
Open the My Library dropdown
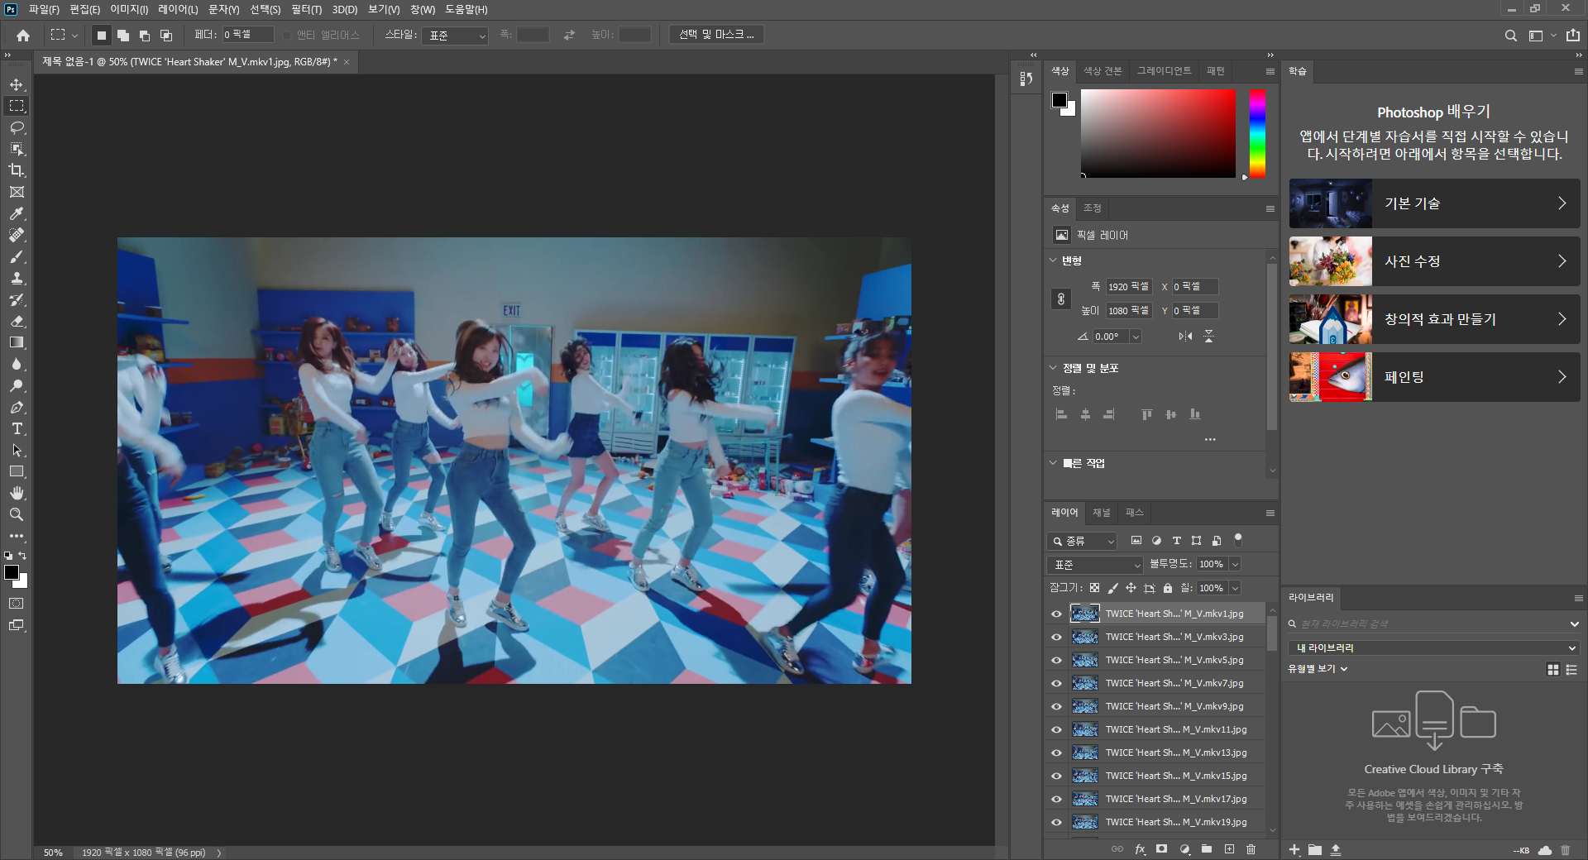point(1434,647)
